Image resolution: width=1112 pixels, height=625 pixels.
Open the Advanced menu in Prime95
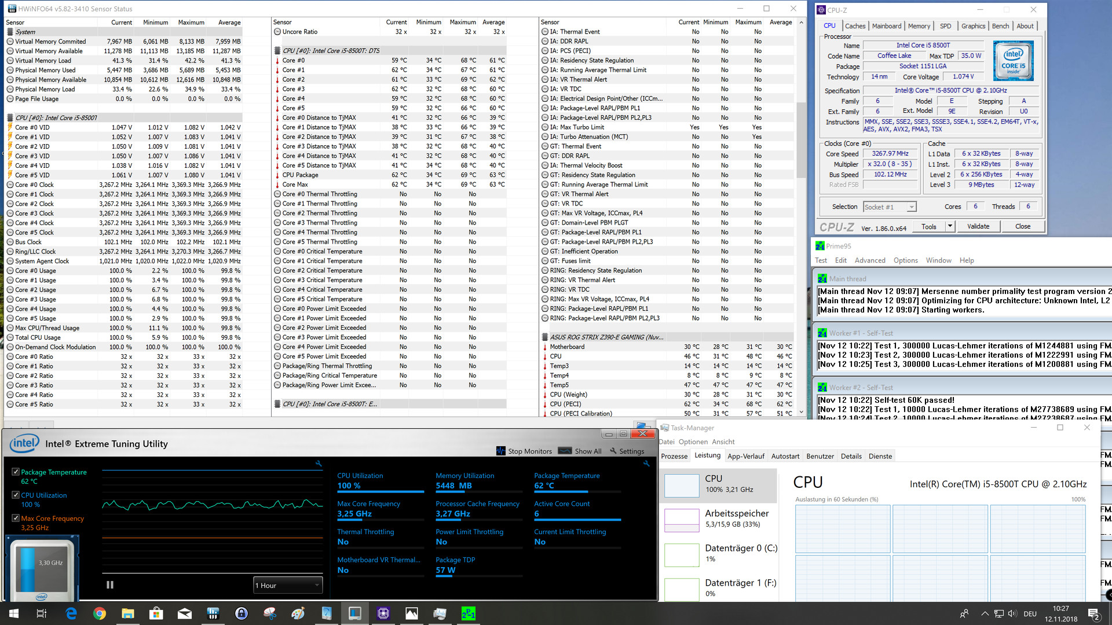[869, 260]
